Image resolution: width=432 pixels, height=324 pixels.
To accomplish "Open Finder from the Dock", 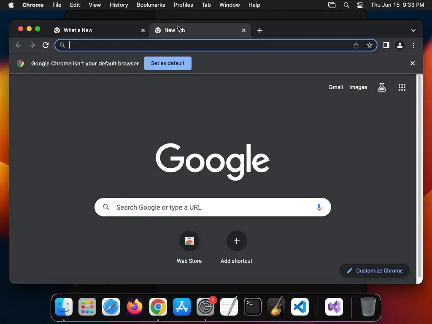I will tap(64, 307).
